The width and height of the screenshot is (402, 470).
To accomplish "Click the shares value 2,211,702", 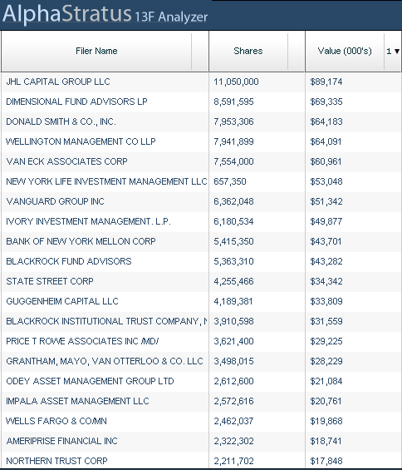I will coord(233,461).
